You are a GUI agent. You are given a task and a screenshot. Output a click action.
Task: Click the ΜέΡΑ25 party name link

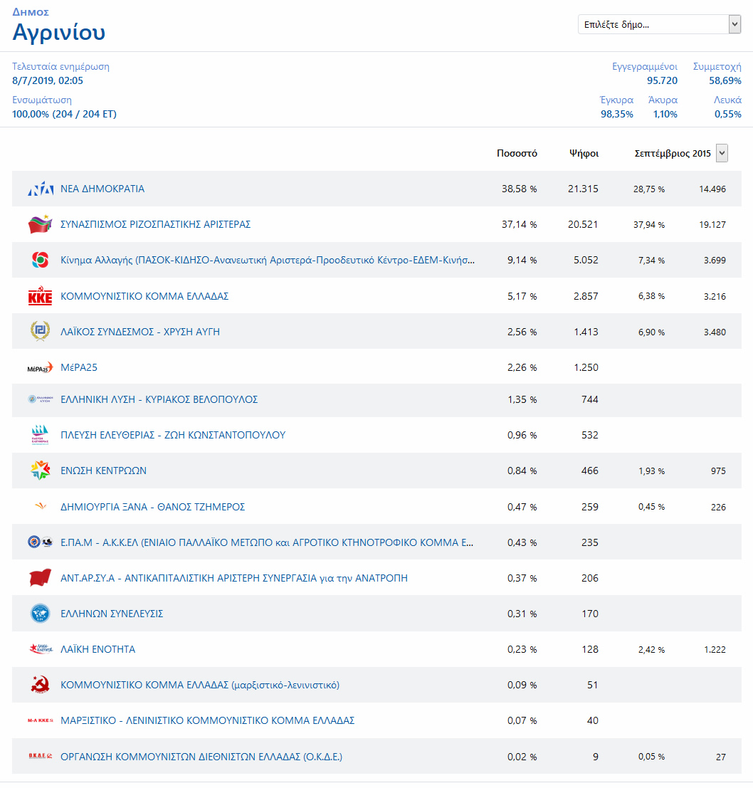(x=79, y=367)
